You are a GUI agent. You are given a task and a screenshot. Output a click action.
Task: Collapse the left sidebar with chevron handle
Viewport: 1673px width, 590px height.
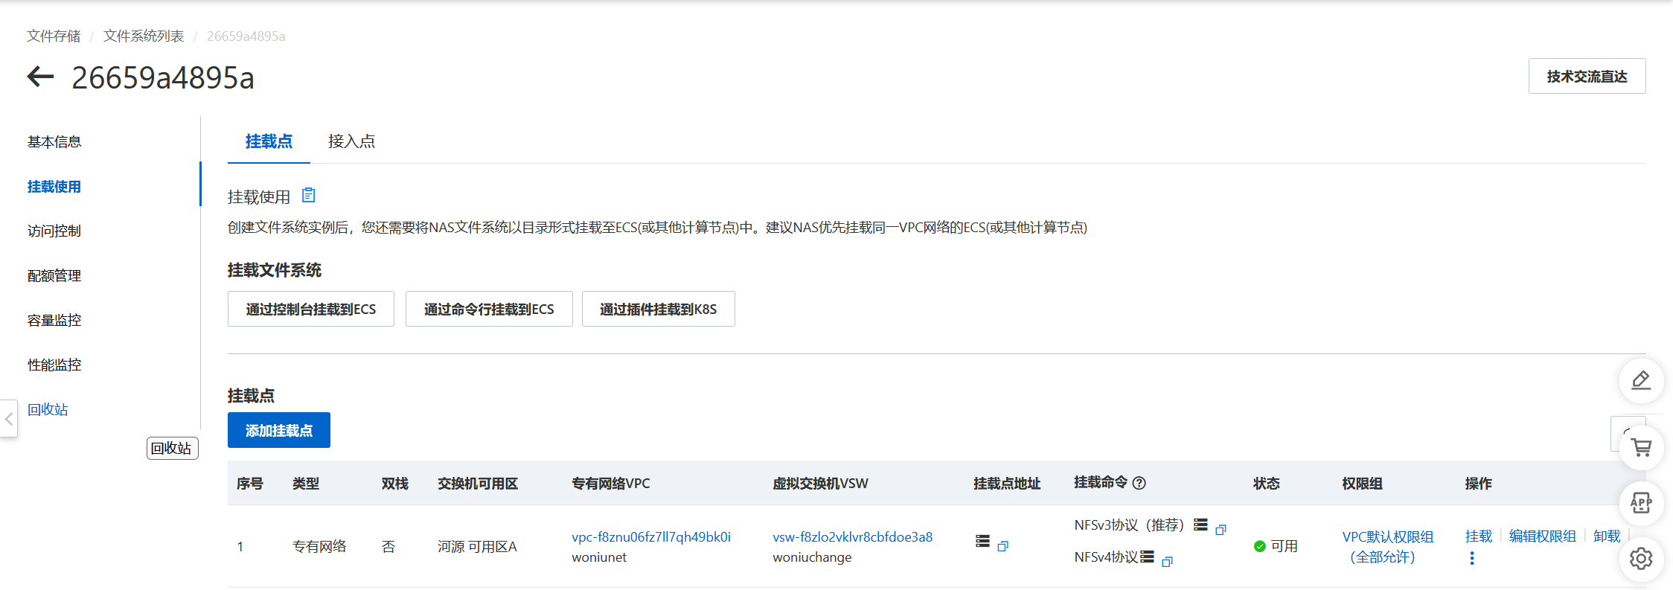pyautogui.click(x=9, y=419)
